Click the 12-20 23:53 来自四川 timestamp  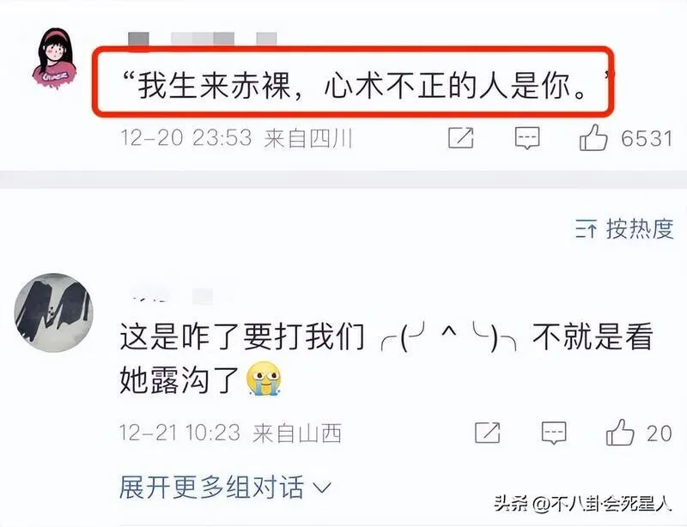[x=236, y=138]
